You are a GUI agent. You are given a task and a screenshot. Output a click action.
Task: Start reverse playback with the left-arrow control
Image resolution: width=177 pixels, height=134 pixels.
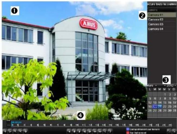click(x=69, y=131)
